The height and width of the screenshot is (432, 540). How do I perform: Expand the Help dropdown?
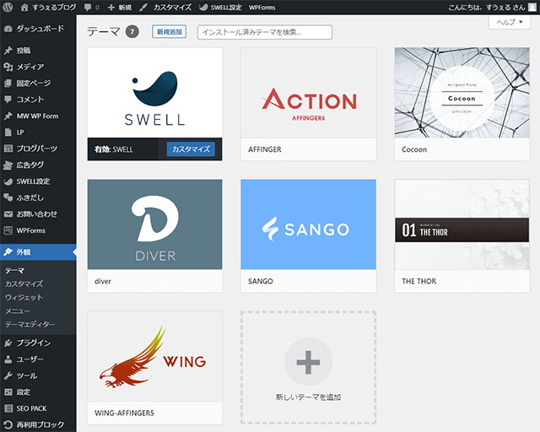(509, 23)
